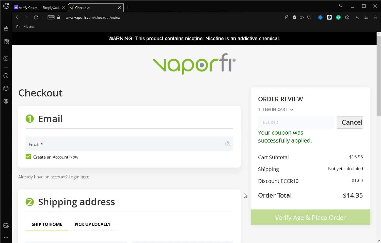
Task: Click the coupon successfully applied message
Action: point(285,136)
